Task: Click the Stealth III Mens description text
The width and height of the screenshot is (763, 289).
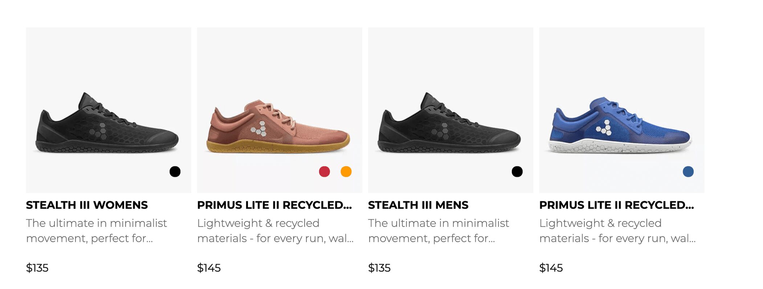Action: (438, 231)
